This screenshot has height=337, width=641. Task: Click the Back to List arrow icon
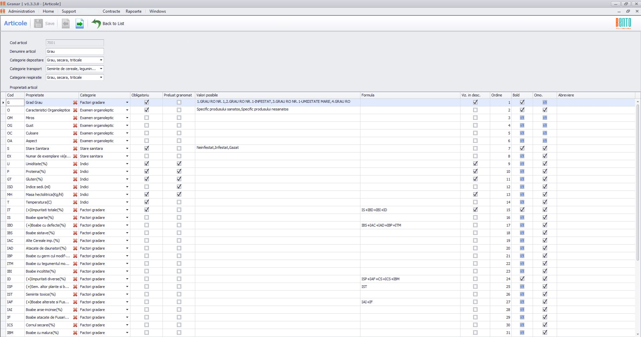tap(96, 23)
